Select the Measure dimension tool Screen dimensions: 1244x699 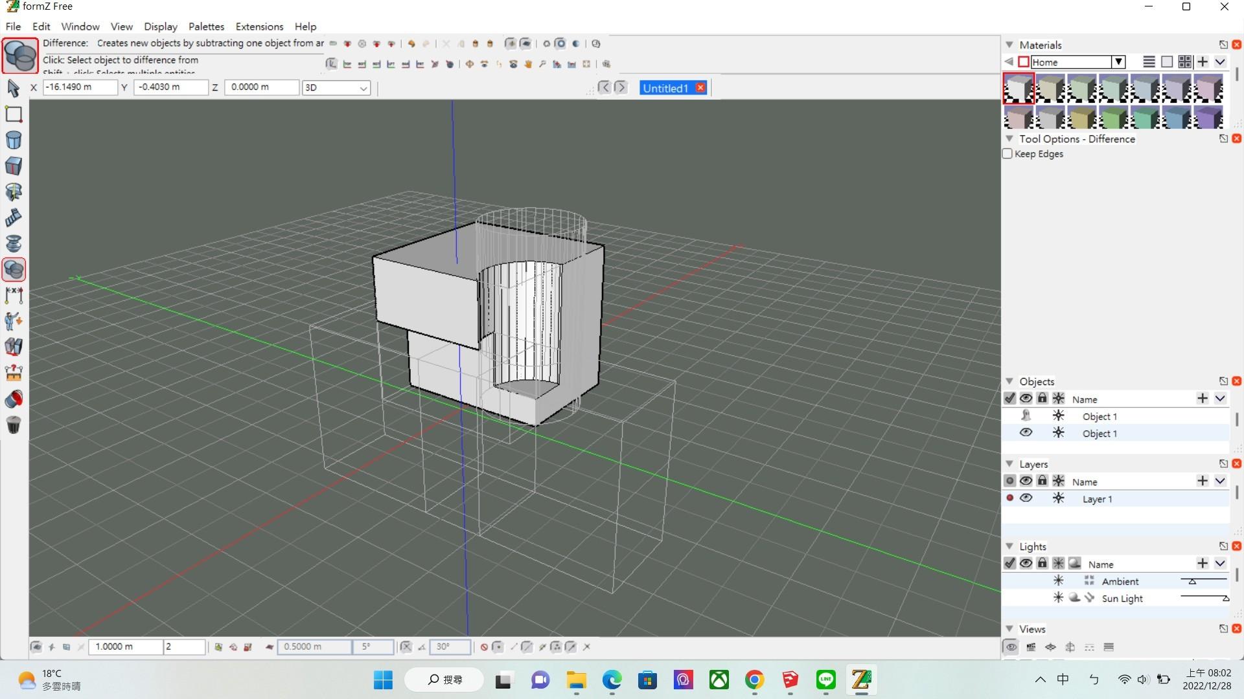click(x=14, y=296)
